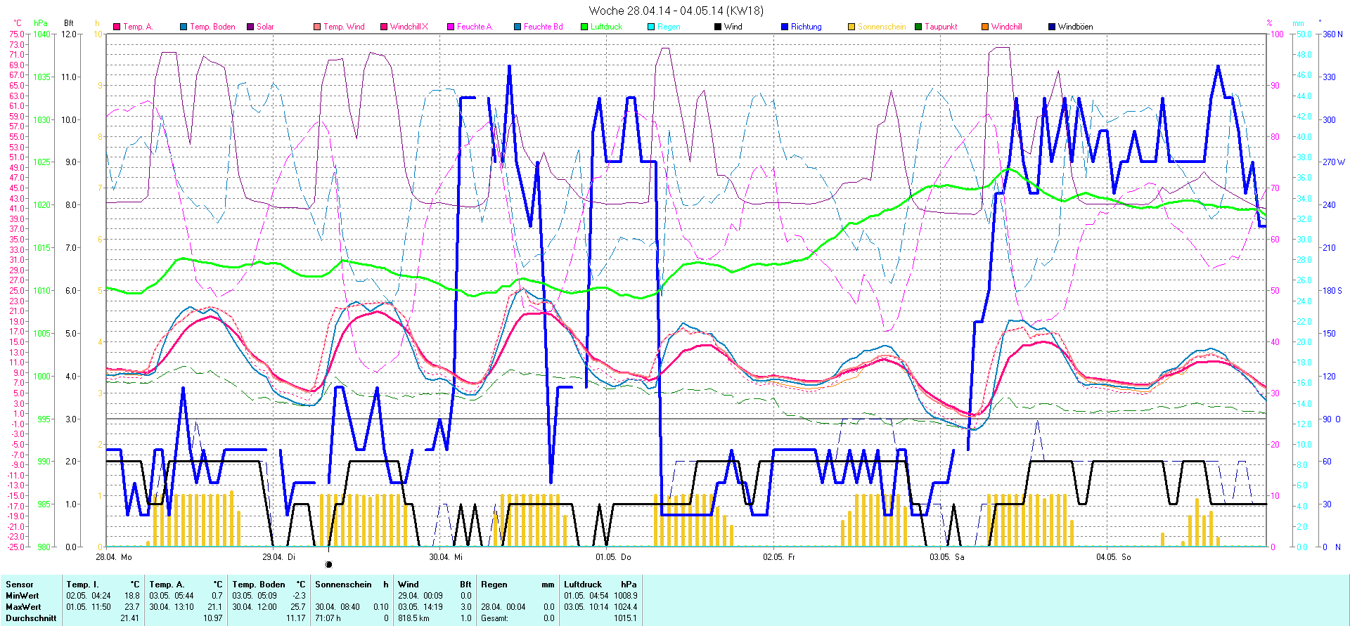
Task: Click the Luftdruck column header in the table
Action: point(583,585)
